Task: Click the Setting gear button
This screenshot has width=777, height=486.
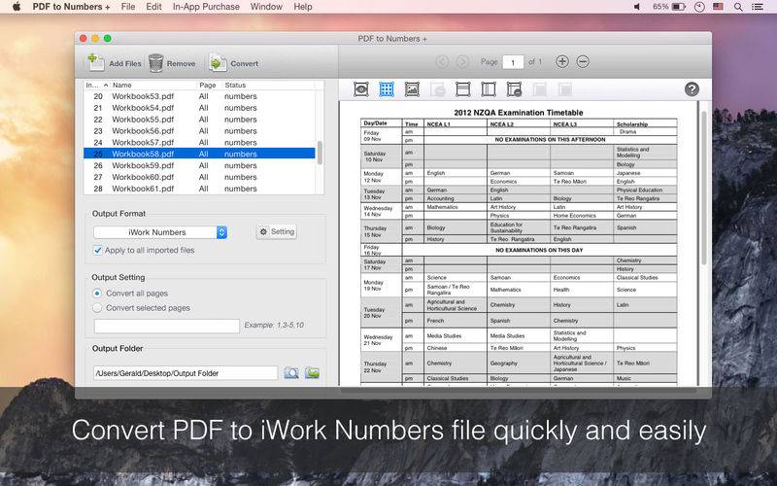Action: pos(277,231)
